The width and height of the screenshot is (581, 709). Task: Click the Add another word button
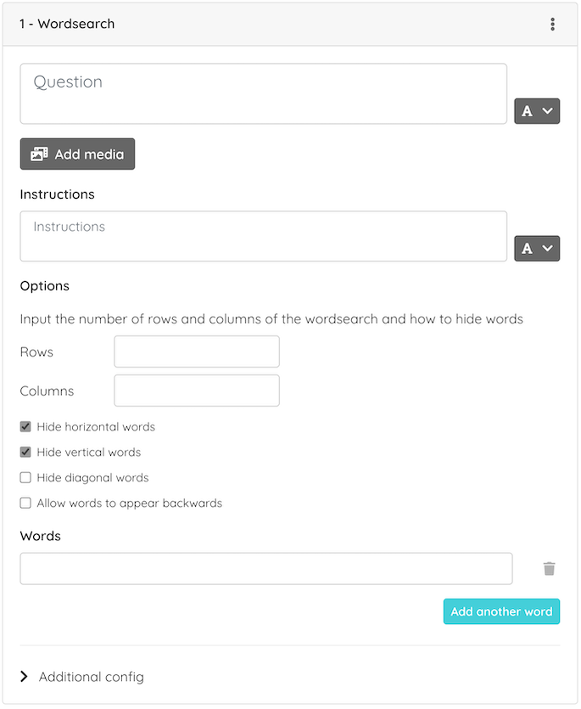[x=501, y=611]
